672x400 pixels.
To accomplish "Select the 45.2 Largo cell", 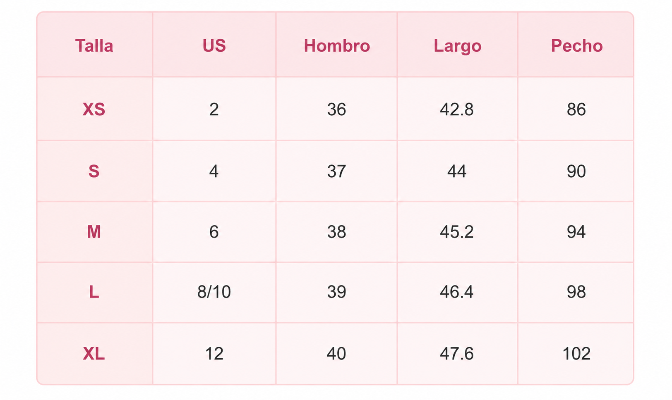I will click(457, 232).
